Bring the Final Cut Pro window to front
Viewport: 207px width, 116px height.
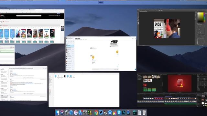click(172, 90)
